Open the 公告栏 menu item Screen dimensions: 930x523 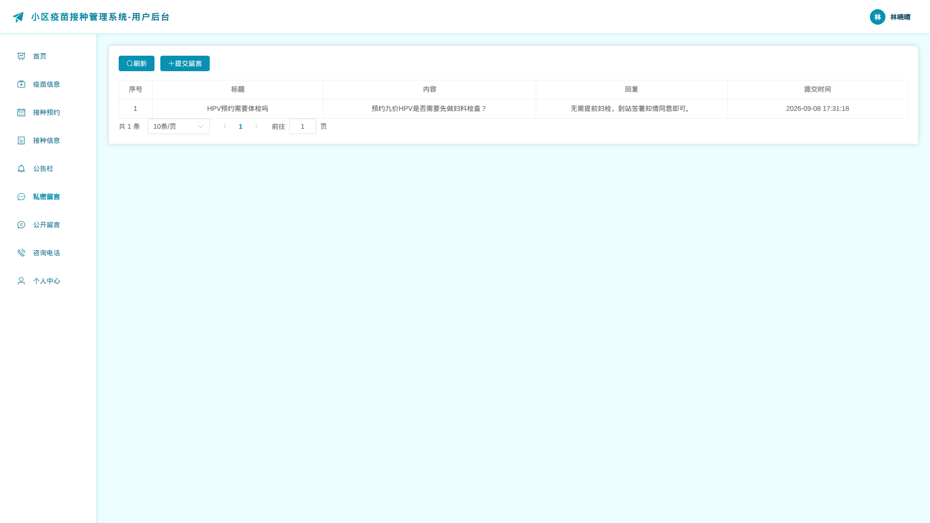click(x=48, y=169)
